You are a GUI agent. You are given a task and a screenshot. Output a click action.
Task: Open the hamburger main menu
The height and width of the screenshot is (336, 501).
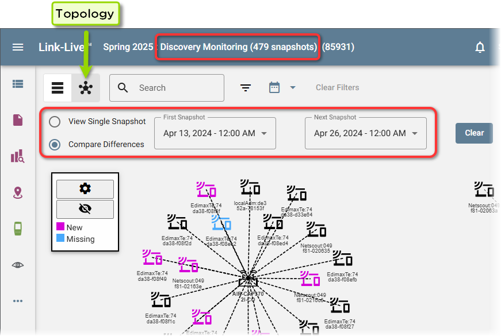18,47
